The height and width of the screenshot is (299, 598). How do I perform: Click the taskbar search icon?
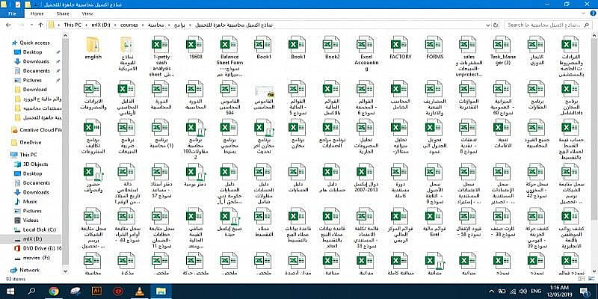(31, 292)
